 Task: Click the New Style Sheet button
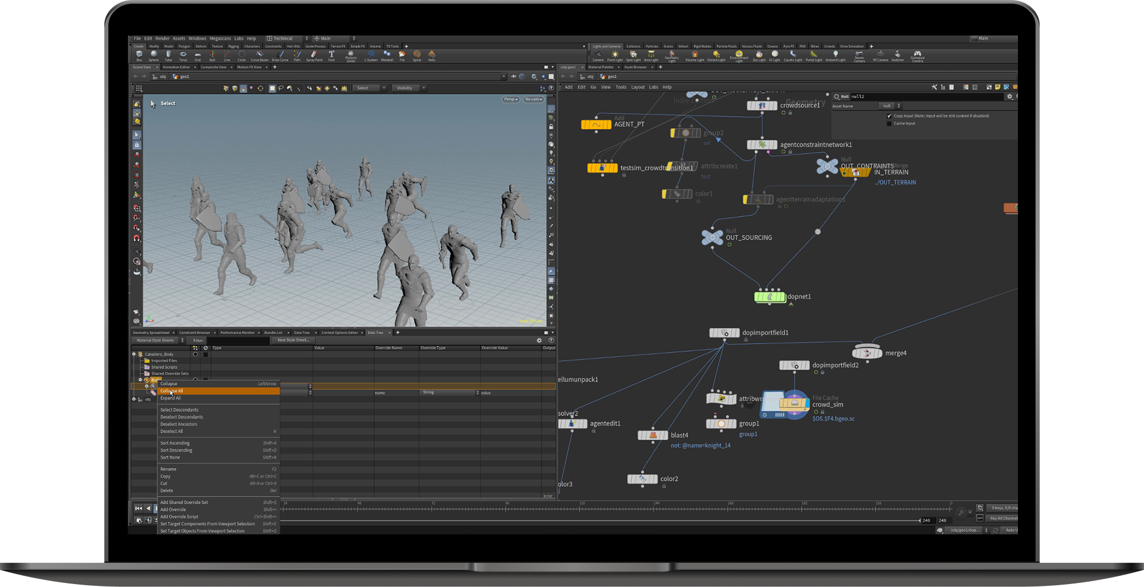[293, 340]
